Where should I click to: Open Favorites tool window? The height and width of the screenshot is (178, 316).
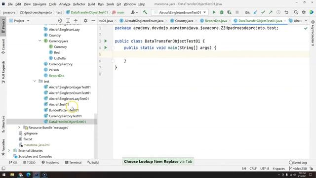tap(3, 147)
